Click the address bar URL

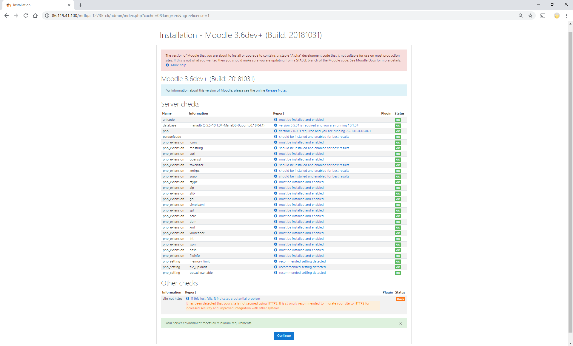pyautogui.click(x=130, y=16)
